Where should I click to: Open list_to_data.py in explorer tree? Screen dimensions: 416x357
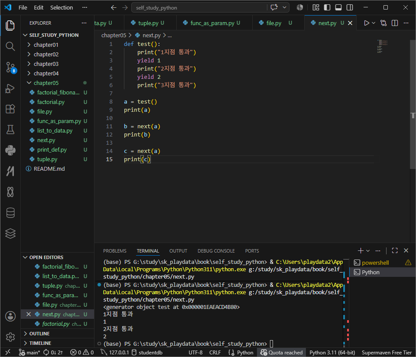click(x=57, y=131)
